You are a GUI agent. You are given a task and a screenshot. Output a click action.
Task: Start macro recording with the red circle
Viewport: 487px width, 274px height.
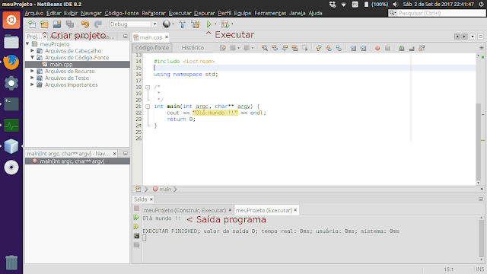(377, 48)
